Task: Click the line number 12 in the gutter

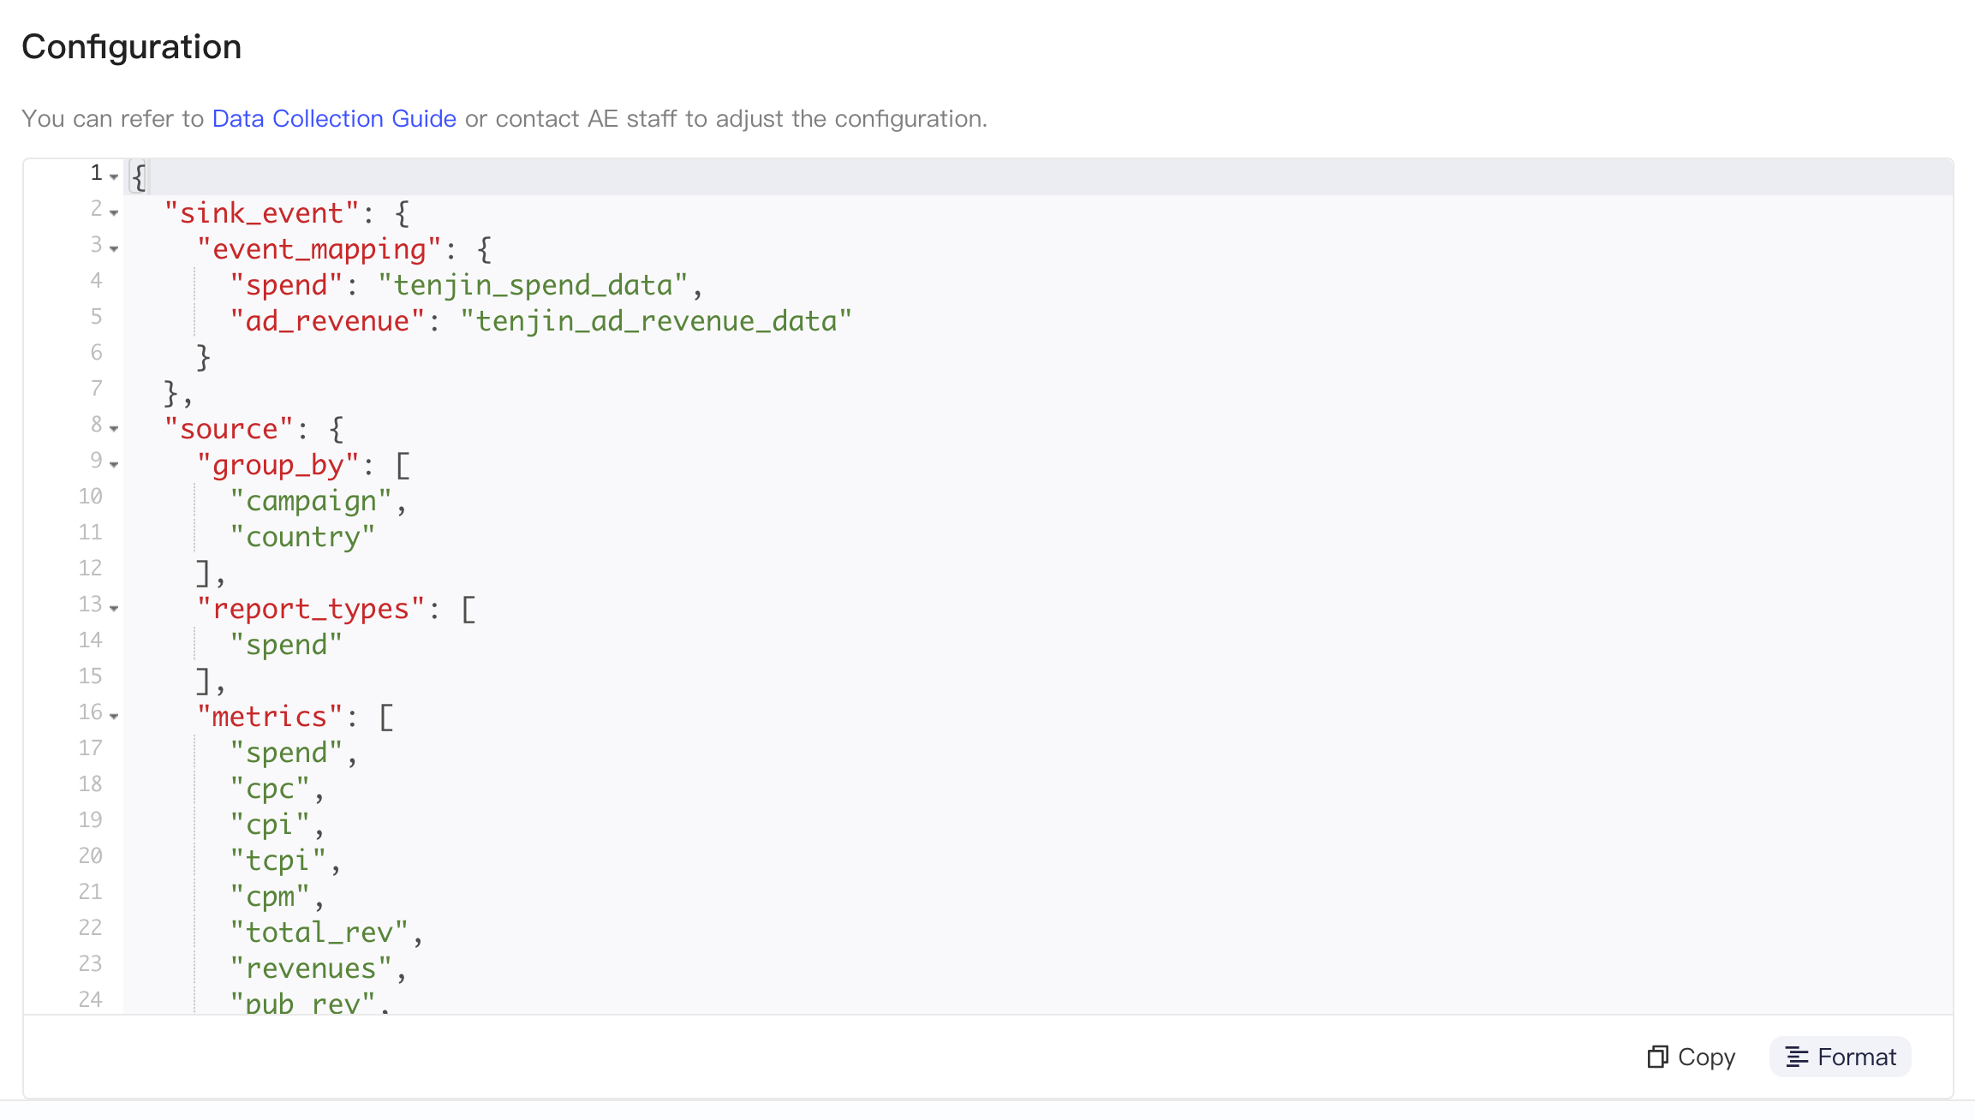Action: (90, 568)
